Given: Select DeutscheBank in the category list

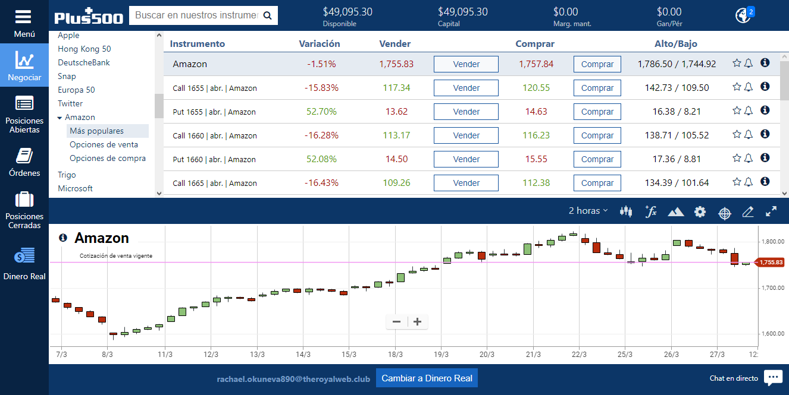Looking at the screenshot, I should tap(84, 62).
